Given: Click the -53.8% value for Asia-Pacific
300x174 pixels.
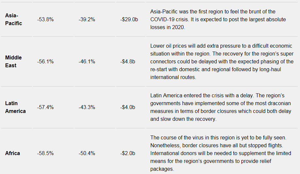Looking at the screenshot, I should pyautogui.click(x=45, y=20).
